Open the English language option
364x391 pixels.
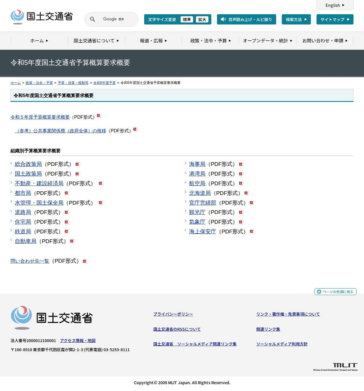coord(335,5)
